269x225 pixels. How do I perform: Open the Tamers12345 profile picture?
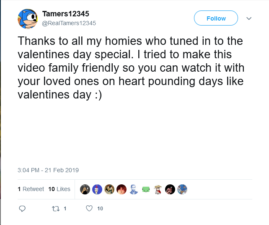28,19
